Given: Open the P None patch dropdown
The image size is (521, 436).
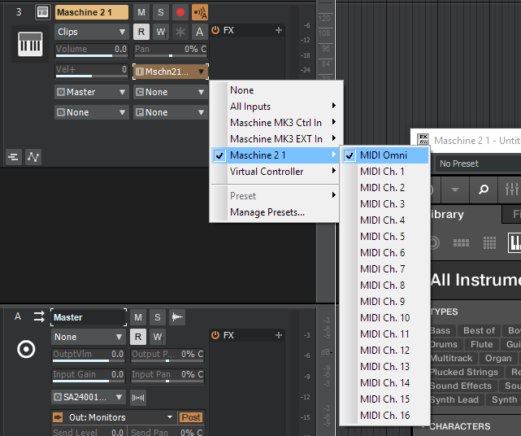Looking at the screenshot, I should [x=171, y=112].
